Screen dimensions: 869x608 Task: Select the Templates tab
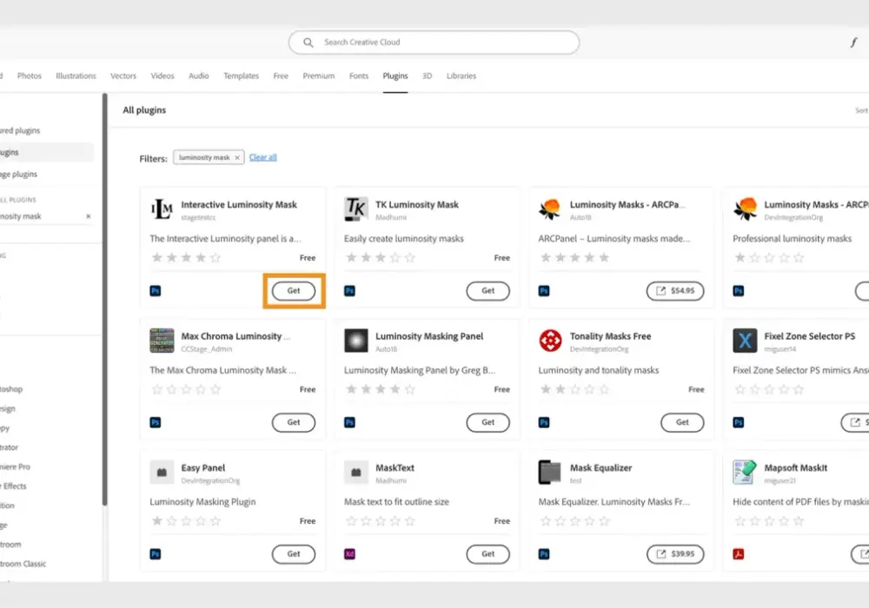tap(241, 76)
